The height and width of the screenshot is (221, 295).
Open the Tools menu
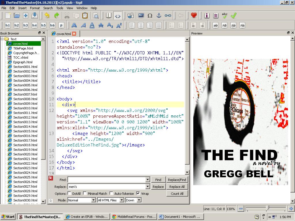(60, 8)
